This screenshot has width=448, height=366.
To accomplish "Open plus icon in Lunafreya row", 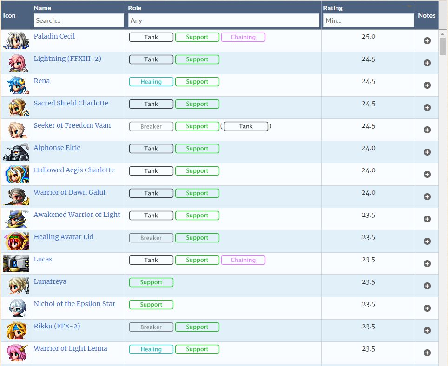I will coord(427,286).
